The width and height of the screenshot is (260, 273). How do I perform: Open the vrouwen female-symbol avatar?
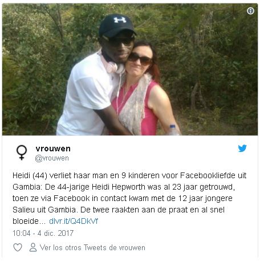click(x=22, y=152)
